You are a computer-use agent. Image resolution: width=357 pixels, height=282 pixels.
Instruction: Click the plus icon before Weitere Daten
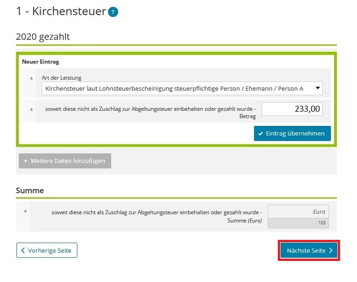(x=26, y=161)
